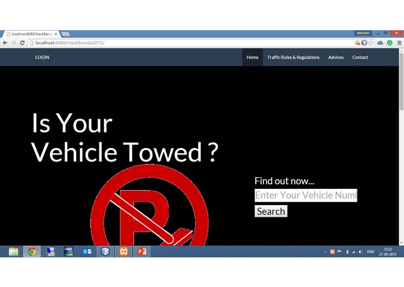
Task: Click the browser forward arrow
Action: (13, 43)
